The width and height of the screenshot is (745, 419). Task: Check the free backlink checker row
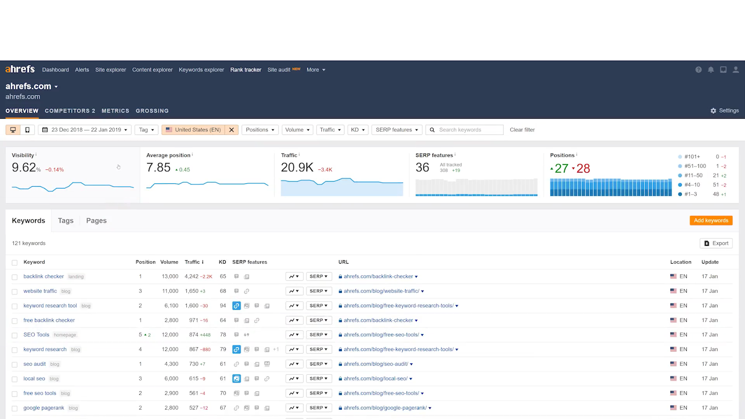(x=14, y=321)
